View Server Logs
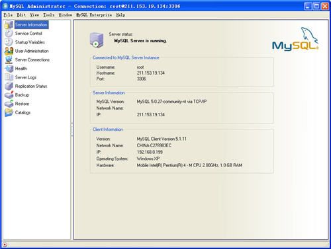 tap(26, 77)
